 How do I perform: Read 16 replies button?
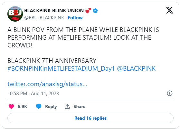[x=90, y=118]
